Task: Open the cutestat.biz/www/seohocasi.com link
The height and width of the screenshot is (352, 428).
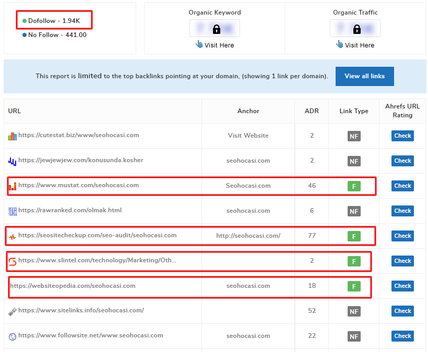Action: tap(79, 135)
